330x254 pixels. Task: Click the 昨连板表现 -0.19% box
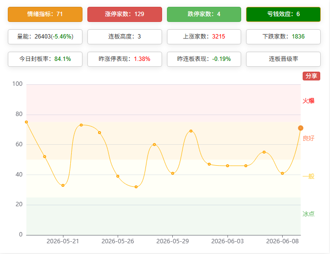tap(204, 59)
